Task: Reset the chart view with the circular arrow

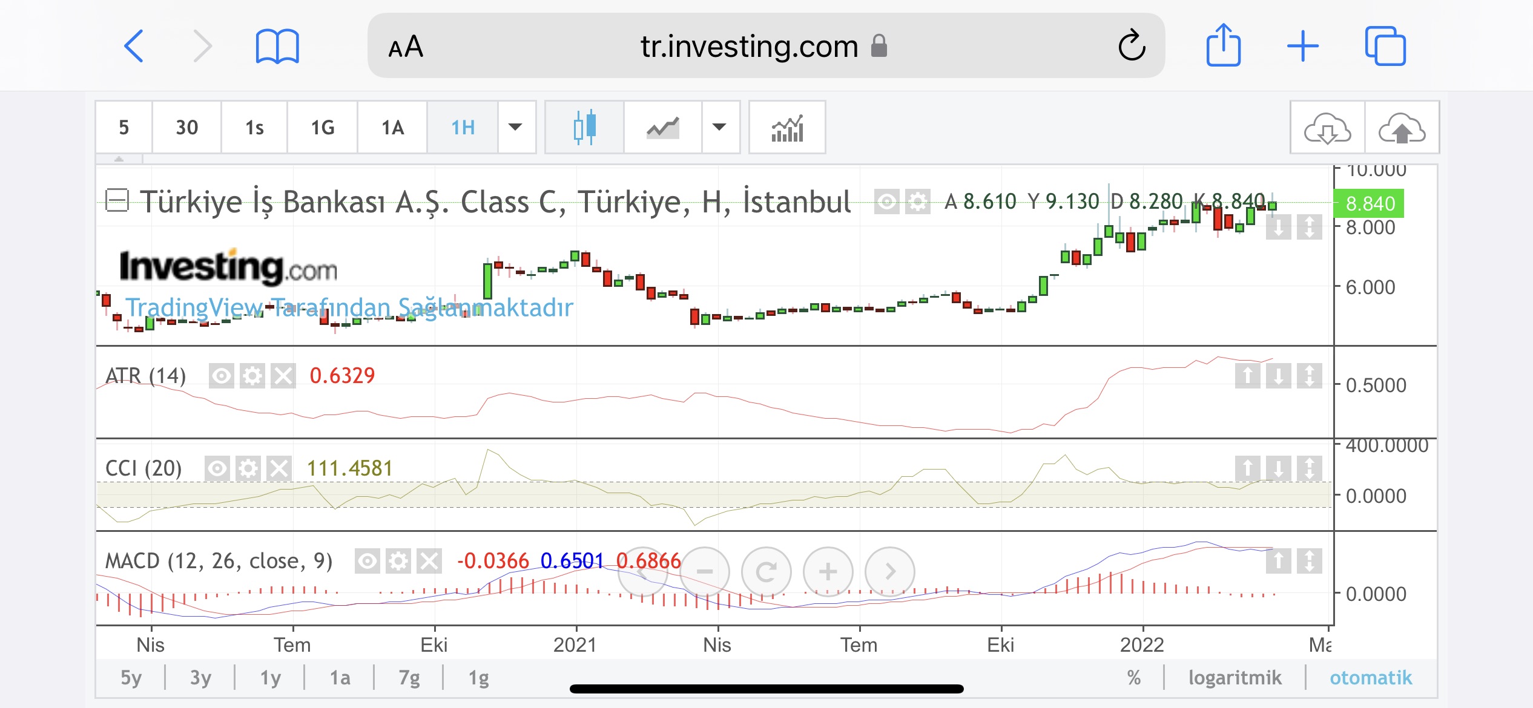Action: (x=766, y=571)
